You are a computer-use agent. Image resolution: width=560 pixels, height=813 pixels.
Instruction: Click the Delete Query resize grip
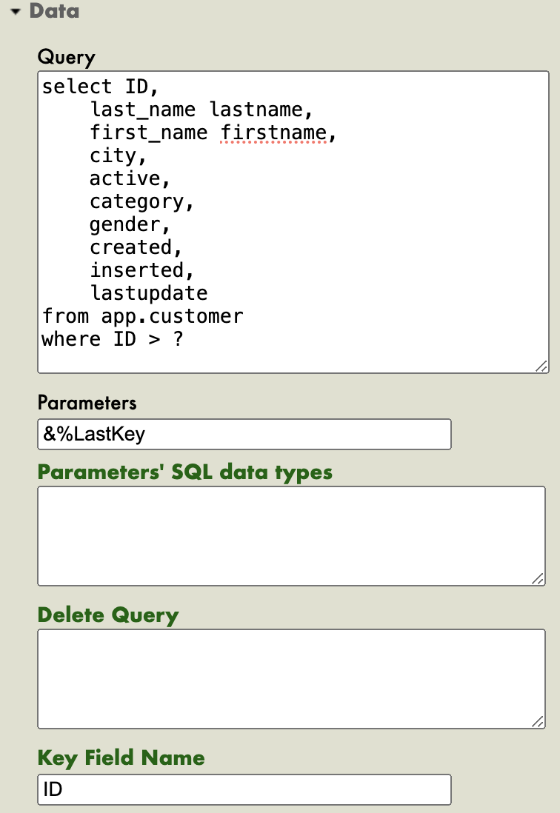(x=540, y=722)
